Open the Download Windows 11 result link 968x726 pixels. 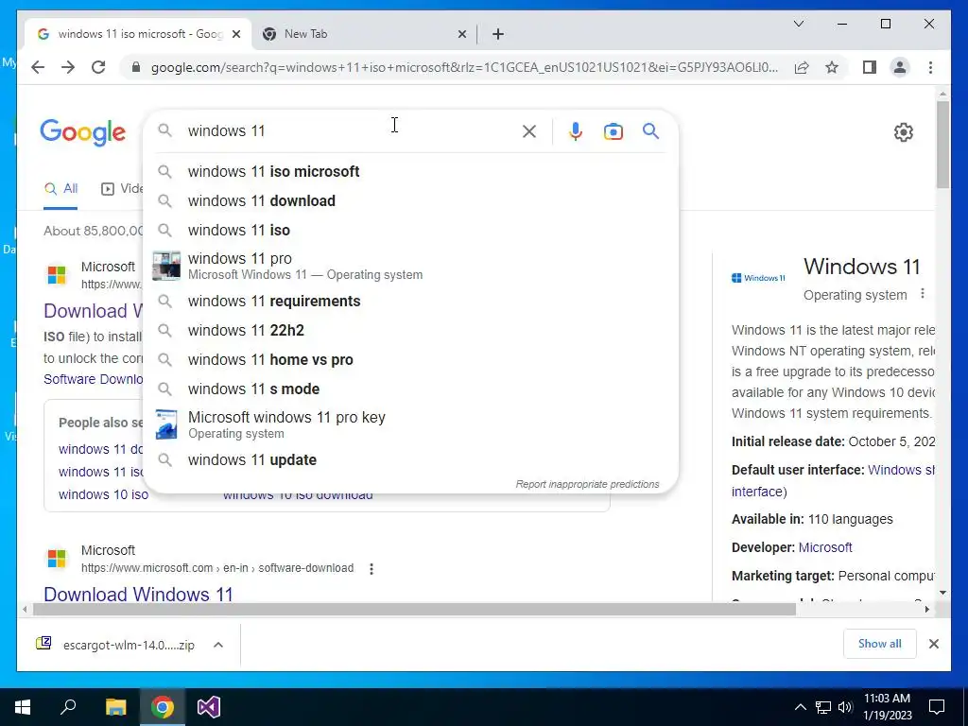click(138, 594)
